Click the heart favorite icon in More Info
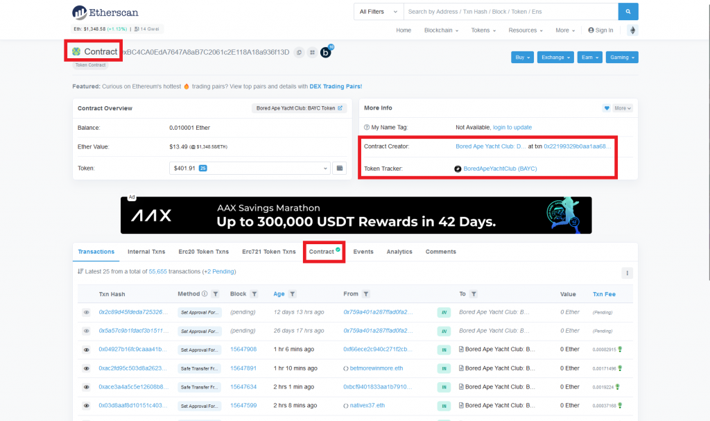710x421 pixels. click(607, 108)
